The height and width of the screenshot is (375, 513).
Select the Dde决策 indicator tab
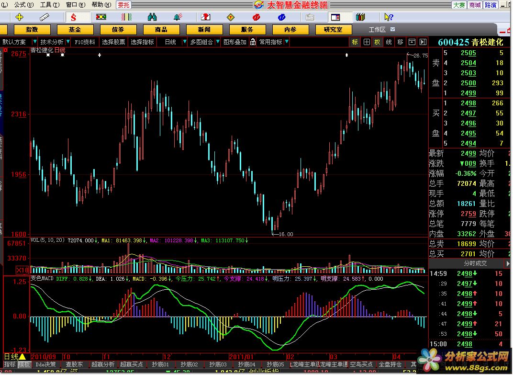(x=45, y=364)
